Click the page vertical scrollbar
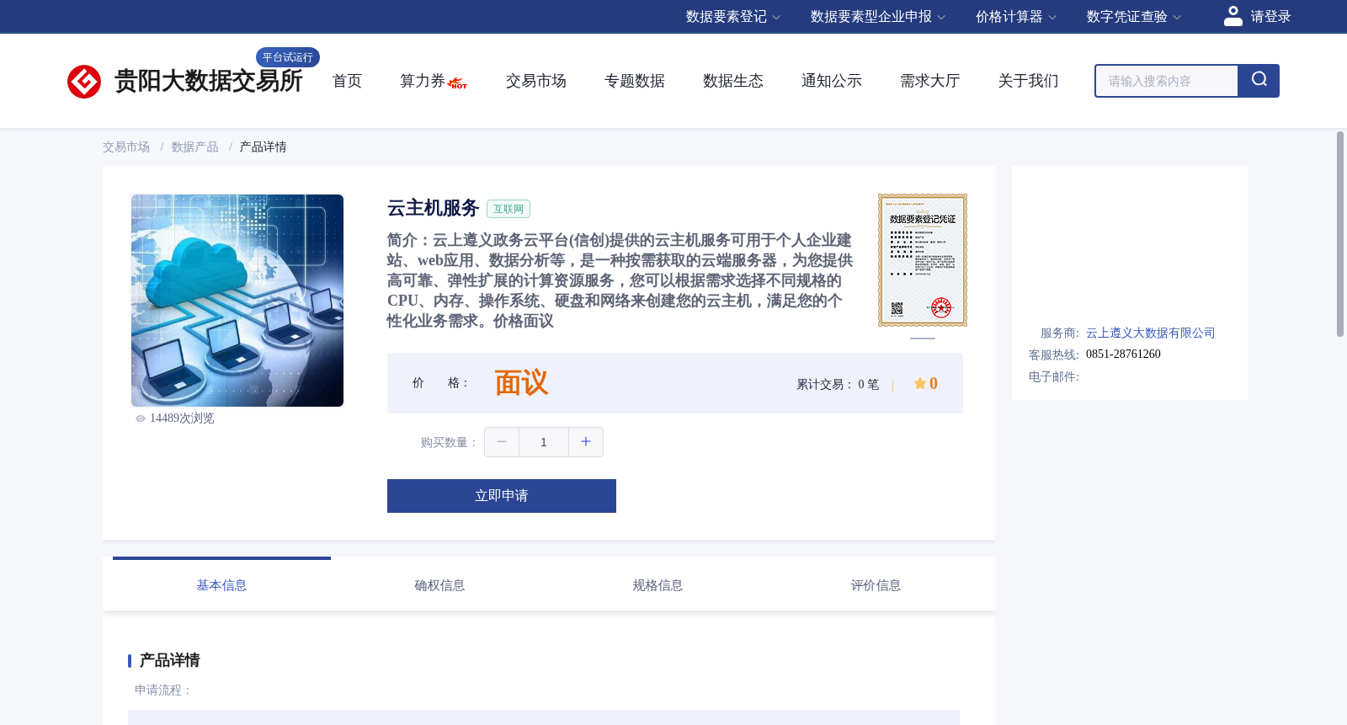Screen dimensions: 1347x725 click(x=1340, y=234)
